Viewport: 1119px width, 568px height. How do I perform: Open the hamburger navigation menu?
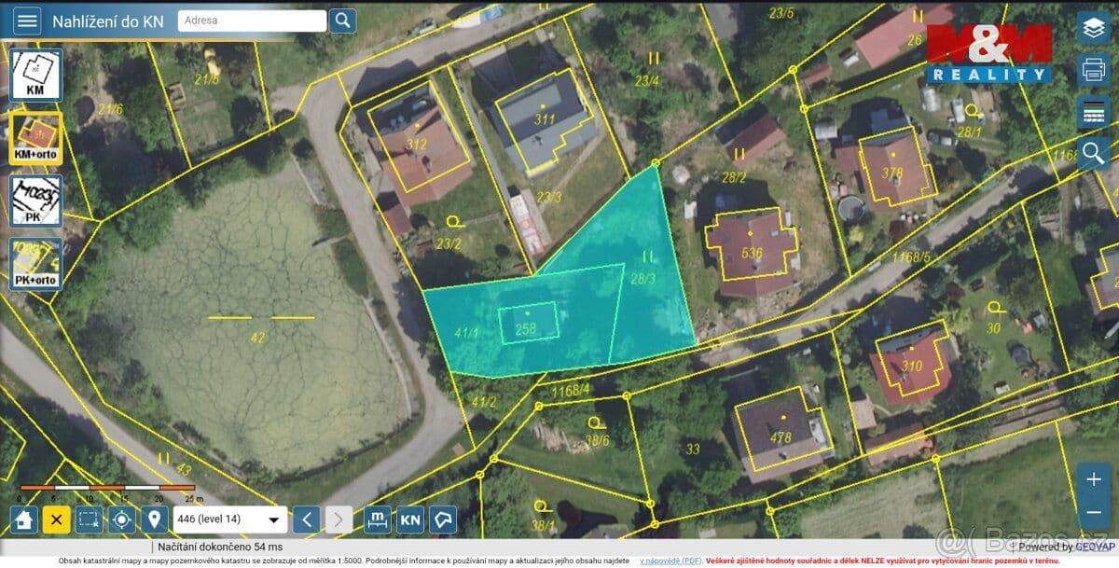[26, 20]
